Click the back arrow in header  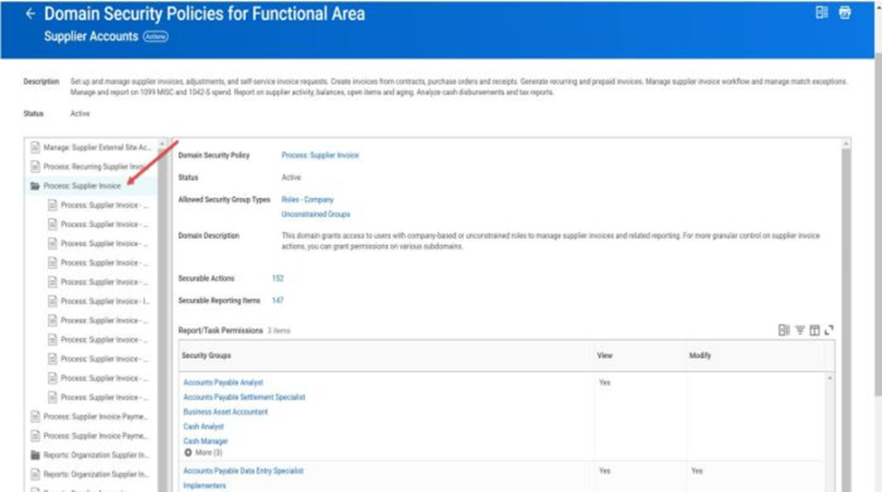point(30,14)
